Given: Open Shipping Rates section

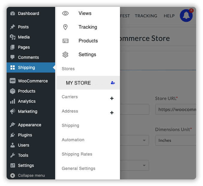Looking at the screenshot, I should coord(77,154).
